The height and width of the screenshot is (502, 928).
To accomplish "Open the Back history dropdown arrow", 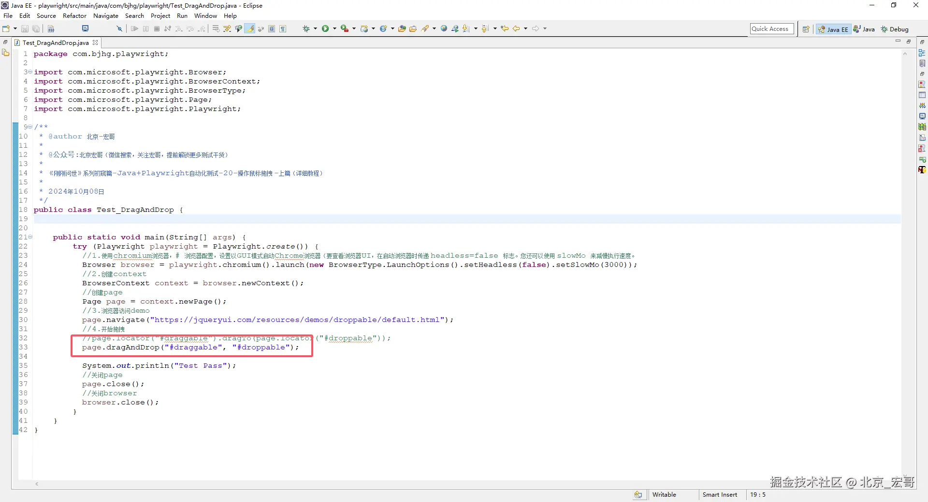I will tap(525, 28).
